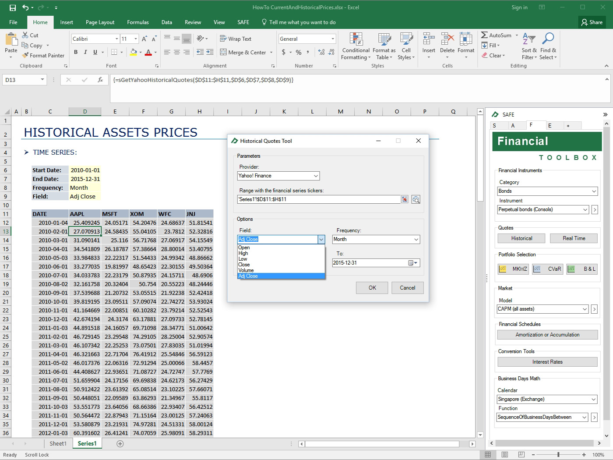613x460 pixels.
Task: Adjust the zoom slider handle
Action: pyautogui.click(x=558, y=455)
